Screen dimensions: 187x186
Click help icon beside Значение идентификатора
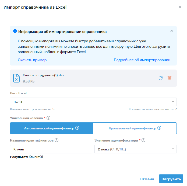pyautogui.click(x=143, y=140)
